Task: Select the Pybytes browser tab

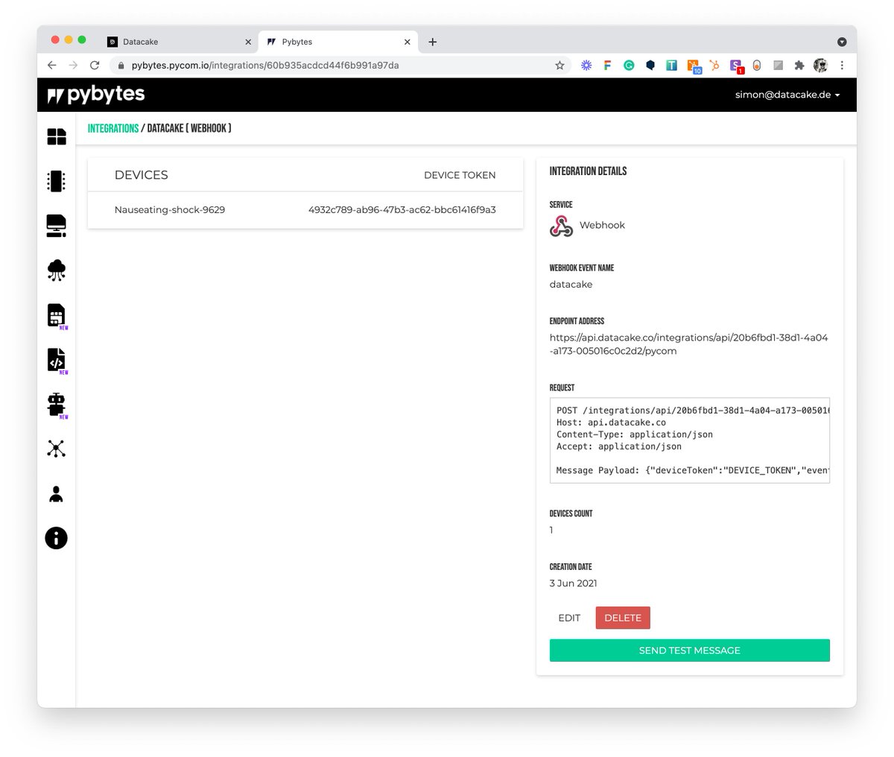Action: click(337, 42)
